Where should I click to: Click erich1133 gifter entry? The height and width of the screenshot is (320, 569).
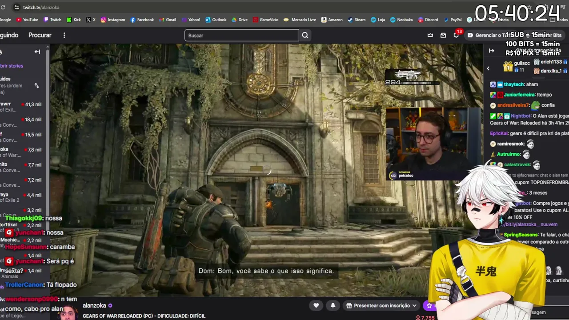550,62
